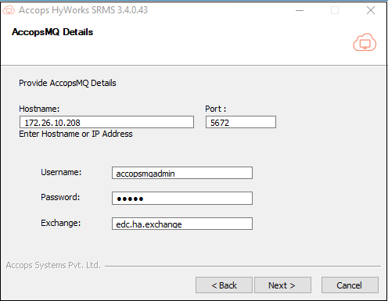The image size is (388, 301).
Task: Click the Accops cloud icon in title bar
Action: pos(9,10)
